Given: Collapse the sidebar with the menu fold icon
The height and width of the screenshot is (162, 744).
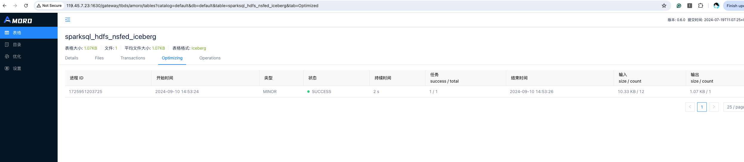Looking at the screenshot, I should [x=68, y=20].
